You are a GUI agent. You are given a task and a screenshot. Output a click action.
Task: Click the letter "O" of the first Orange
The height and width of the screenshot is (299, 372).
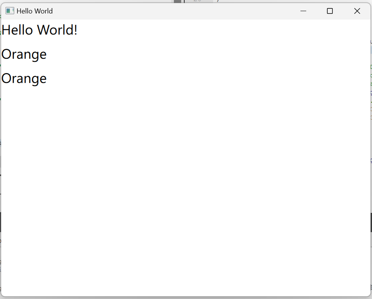point(7,54)
